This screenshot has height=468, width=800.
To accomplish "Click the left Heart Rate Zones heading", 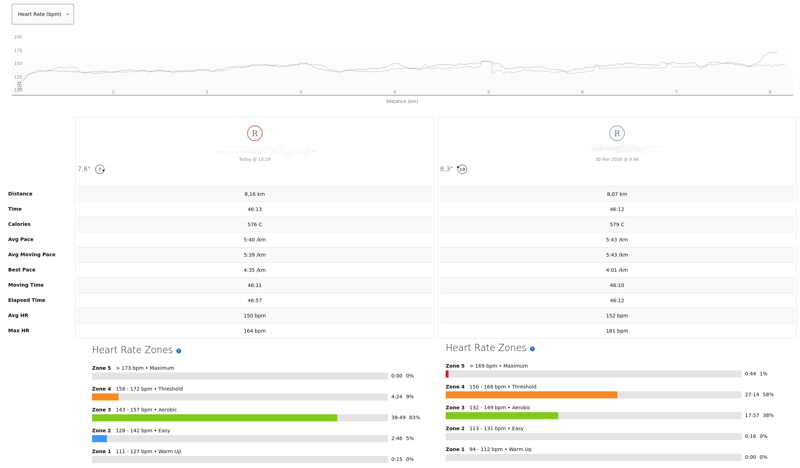I will coord(132,350).
